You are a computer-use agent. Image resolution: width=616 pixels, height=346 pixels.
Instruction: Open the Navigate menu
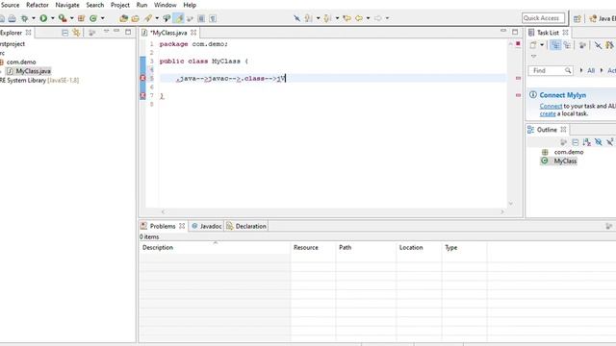coord(67,5)
